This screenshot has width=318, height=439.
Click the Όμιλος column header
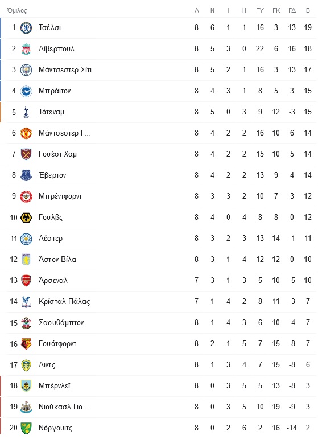(17, 10)
